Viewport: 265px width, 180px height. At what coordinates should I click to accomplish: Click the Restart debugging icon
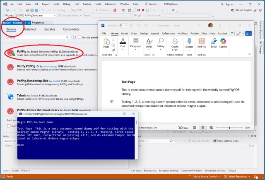coord(147,10)
